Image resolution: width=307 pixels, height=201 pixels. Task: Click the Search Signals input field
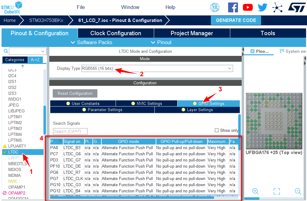pos(70,131)
